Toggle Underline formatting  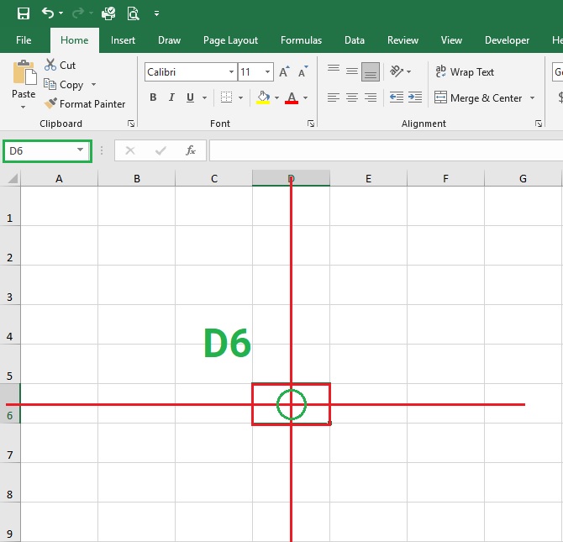(190, 97)
